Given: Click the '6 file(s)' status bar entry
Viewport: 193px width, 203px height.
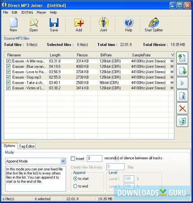Looking at the screenshot, I should [9, 199].
